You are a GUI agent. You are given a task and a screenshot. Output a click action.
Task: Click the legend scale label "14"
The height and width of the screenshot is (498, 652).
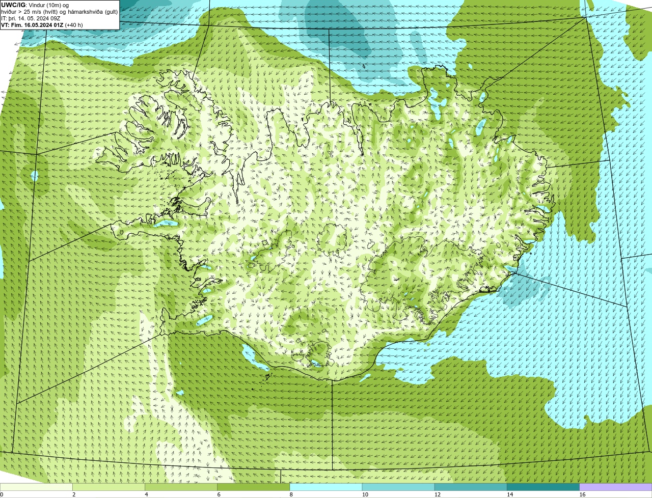510,494
